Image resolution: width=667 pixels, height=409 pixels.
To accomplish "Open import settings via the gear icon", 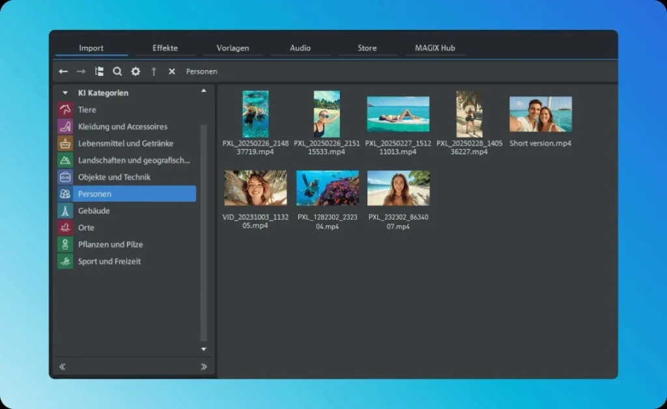I will 135,72.
